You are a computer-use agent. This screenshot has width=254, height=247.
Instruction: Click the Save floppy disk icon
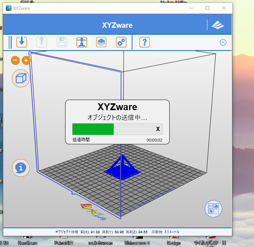click(62, 42)
